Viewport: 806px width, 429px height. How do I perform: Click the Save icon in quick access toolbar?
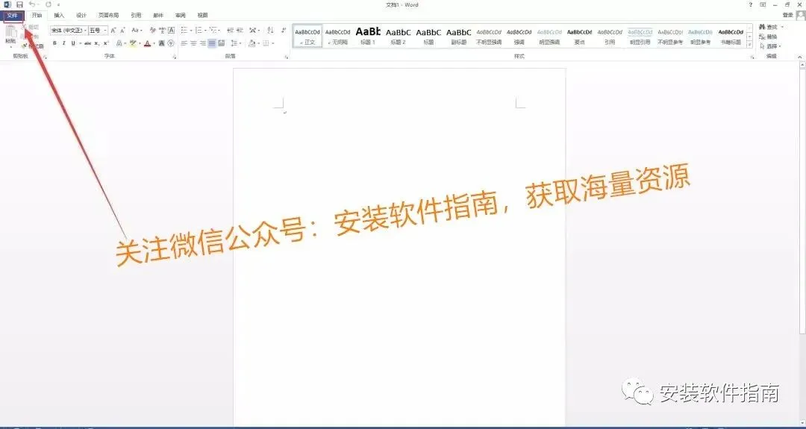coord(19,4)
